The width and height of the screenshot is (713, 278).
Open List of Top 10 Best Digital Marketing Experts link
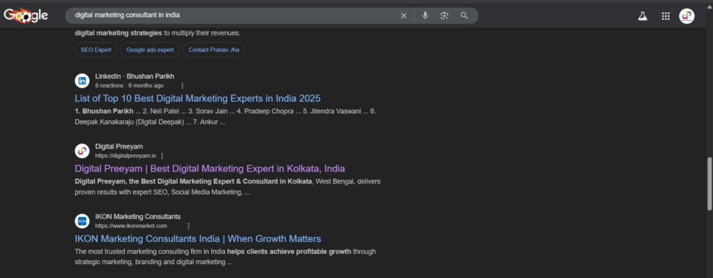pyautogui.click(x=198, y=98)
